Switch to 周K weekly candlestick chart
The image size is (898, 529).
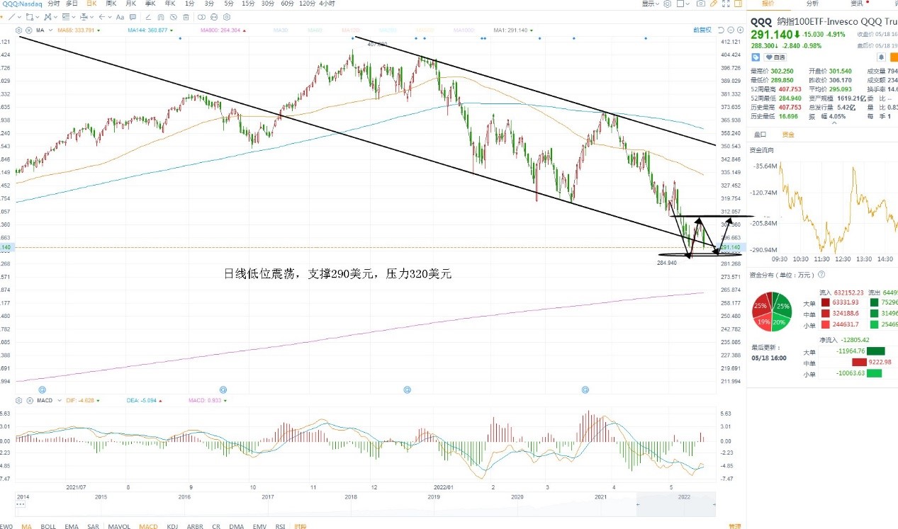tap(111, 4)
